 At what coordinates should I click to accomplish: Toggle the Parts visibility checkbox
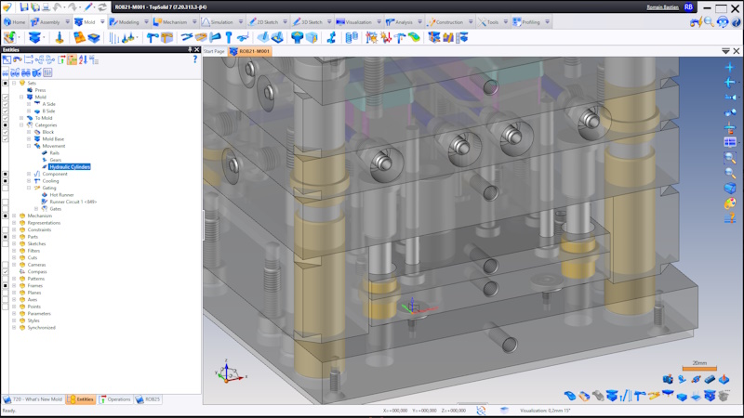pos(6,237)
